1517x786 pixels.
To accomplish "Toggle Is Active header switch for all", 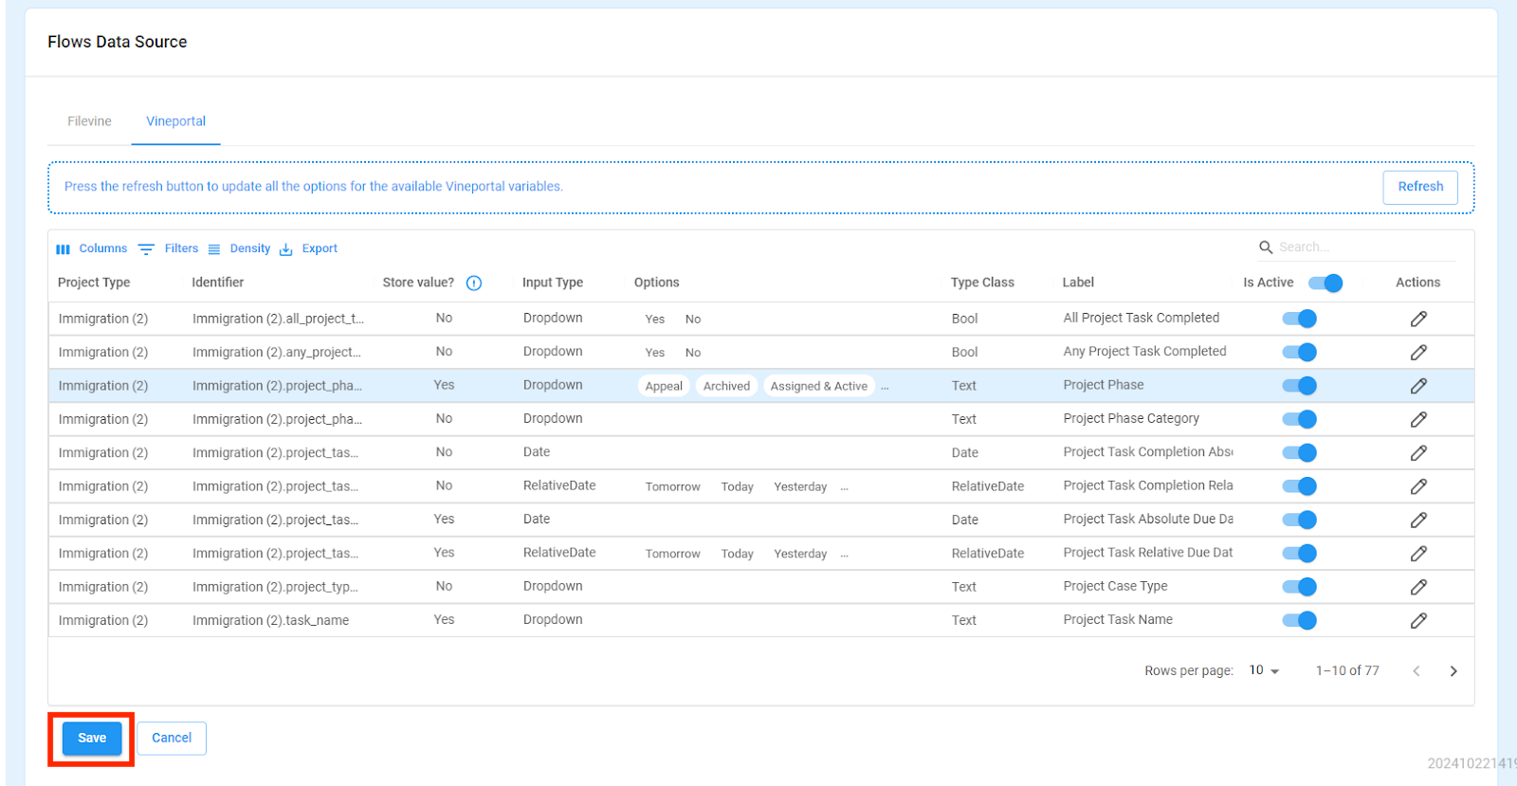I will (1325, 283).
